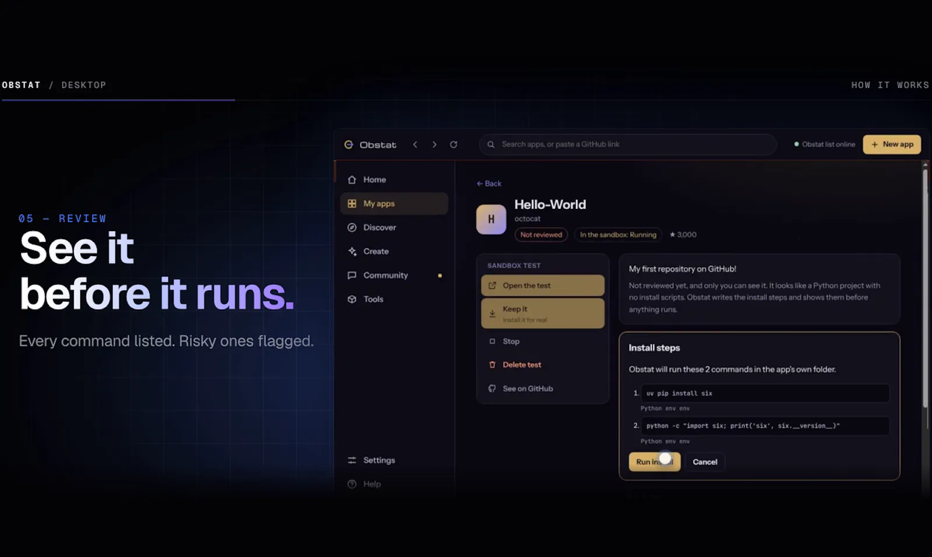Open My apps in the sidebar
932x557 pixels.
click(x=394, y=204)
